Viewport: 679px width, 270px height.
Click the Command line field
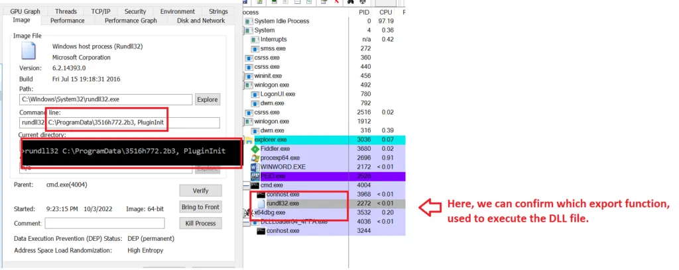(x=119, y=122)
